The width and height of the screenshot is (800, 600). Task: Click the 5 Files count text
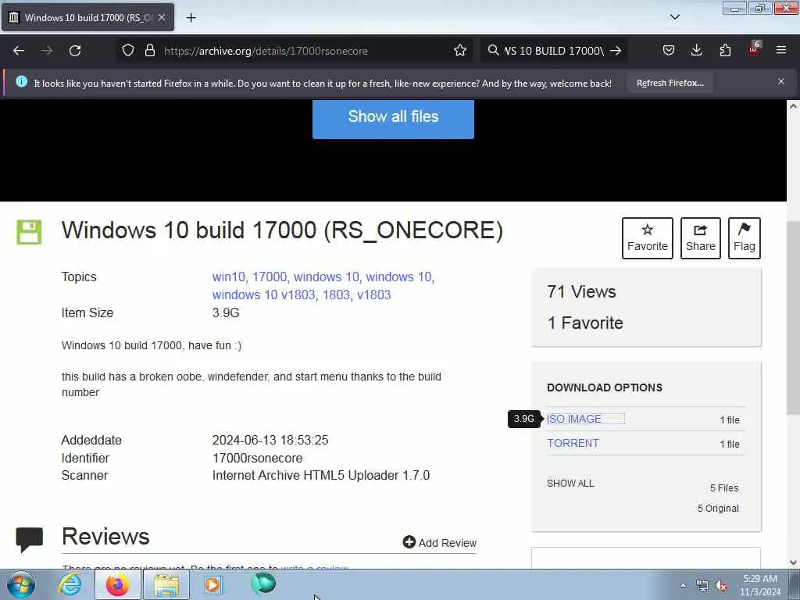(724, 488)
